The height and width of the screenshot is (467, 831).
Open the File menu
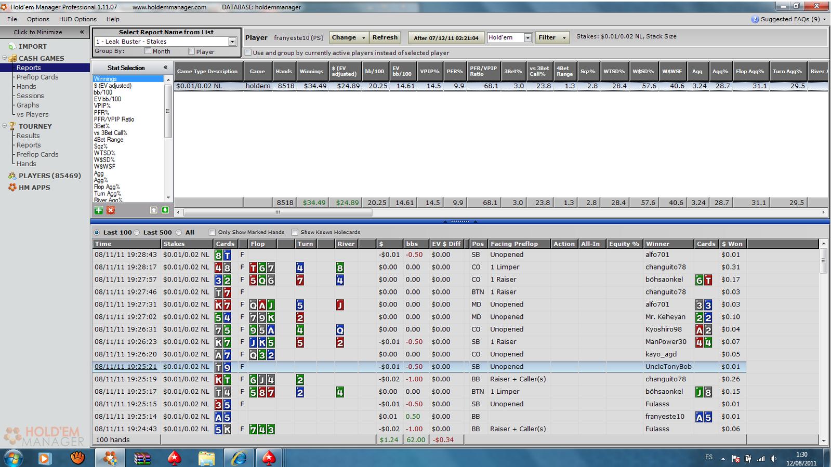point(12,19)
